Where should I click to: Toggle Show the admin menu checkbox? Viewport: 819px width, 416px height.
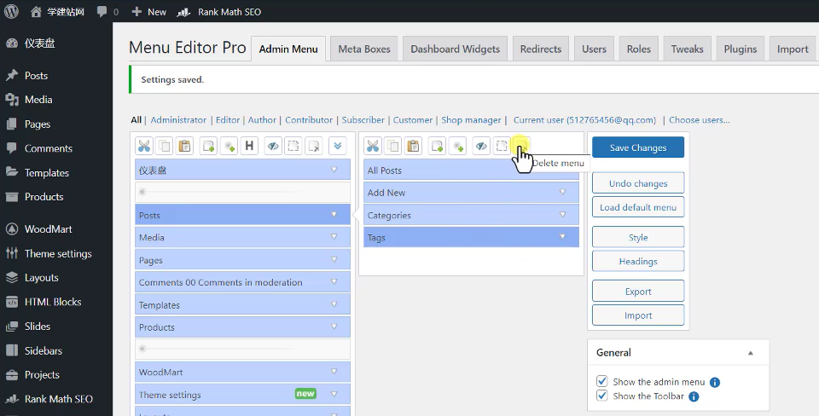coord(601,381)
